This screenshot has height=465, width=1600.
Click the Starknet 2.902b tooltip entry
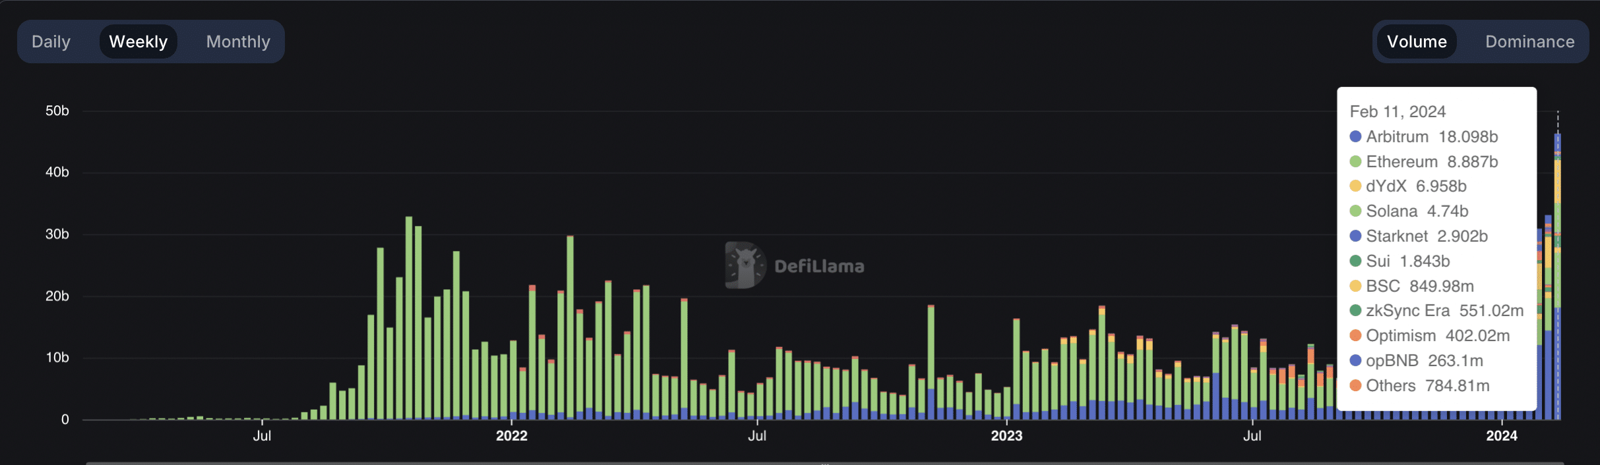[x=1419, y=236]
